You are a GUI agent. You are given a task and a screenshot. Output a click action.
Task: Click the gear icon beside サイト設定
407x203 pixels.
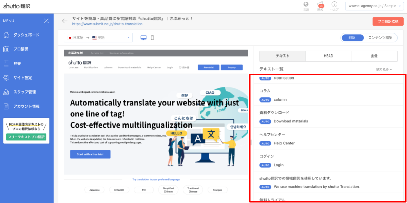[x=6, y=78]
